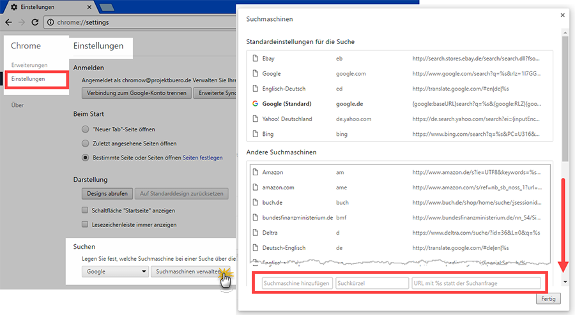Enable Schaltfläche "Startseite" anzeigen checkbox

click(85, 210)
